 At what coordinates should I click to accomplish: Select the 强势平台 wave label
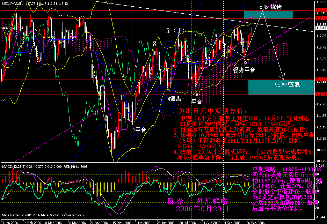click(x=244, y=70)
